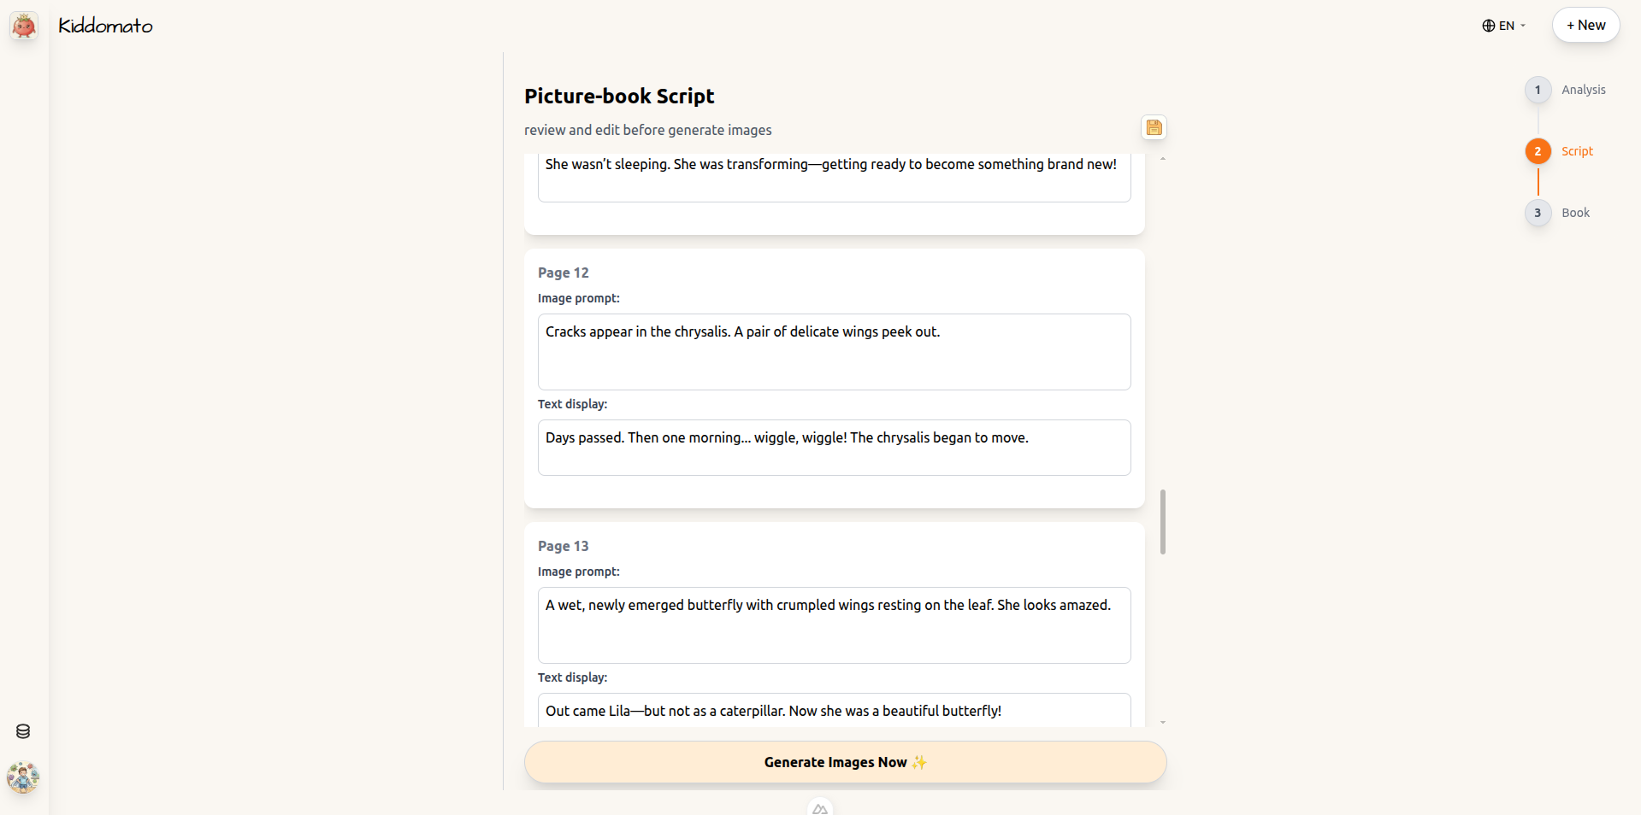This screenshot has height=815, width=1641.
Task: Click the triangle logo at the page bottom
Action: tap(818, 806)
